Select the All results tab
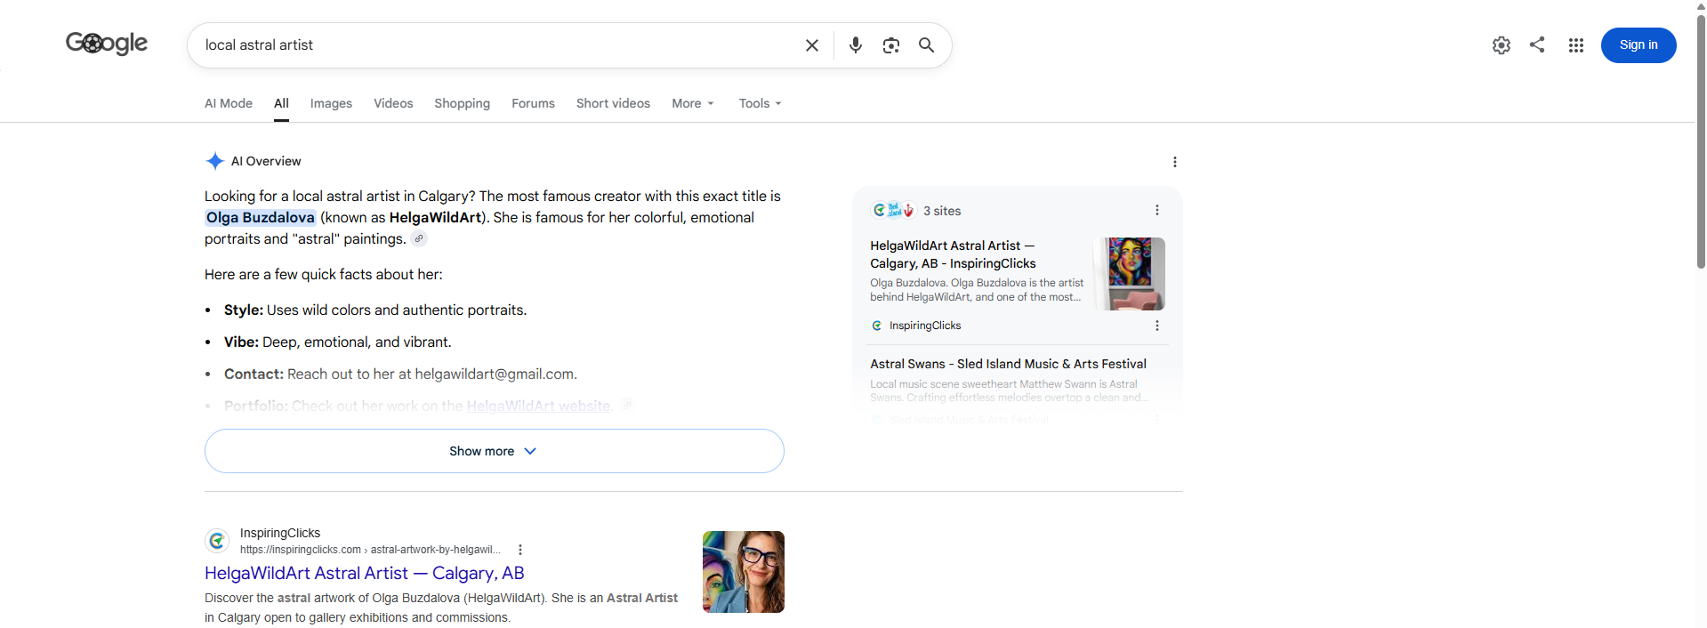 click(281, 103)
